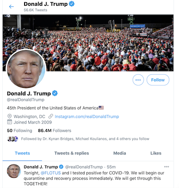This screenshot has width=179, height=188.
Task: Select the Tweets tab
Action: coord(22,153)
